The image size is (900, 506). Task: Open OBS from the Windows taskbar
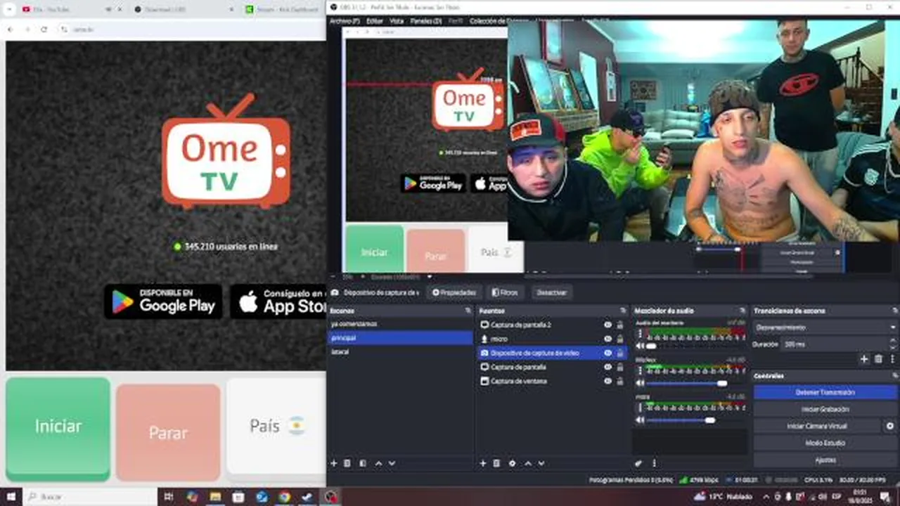[x=330, y=497]
